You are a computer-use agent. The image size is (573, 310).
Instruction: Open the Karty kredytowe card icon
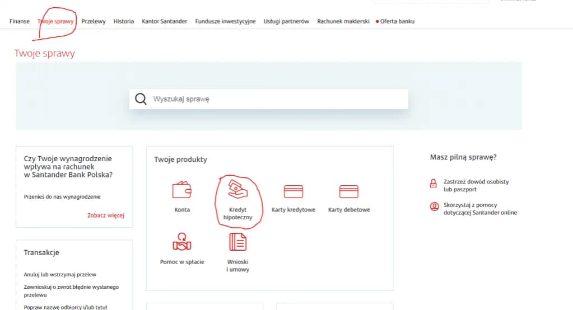pos(293,191)
